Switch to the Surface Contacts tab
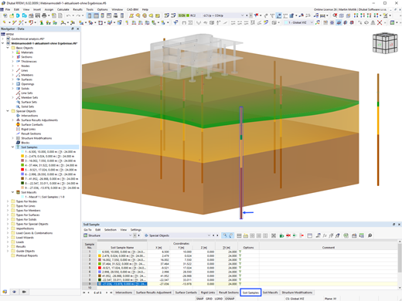Image resolution: width=402 pixels, height=301 pixels. tap(186, 293)
